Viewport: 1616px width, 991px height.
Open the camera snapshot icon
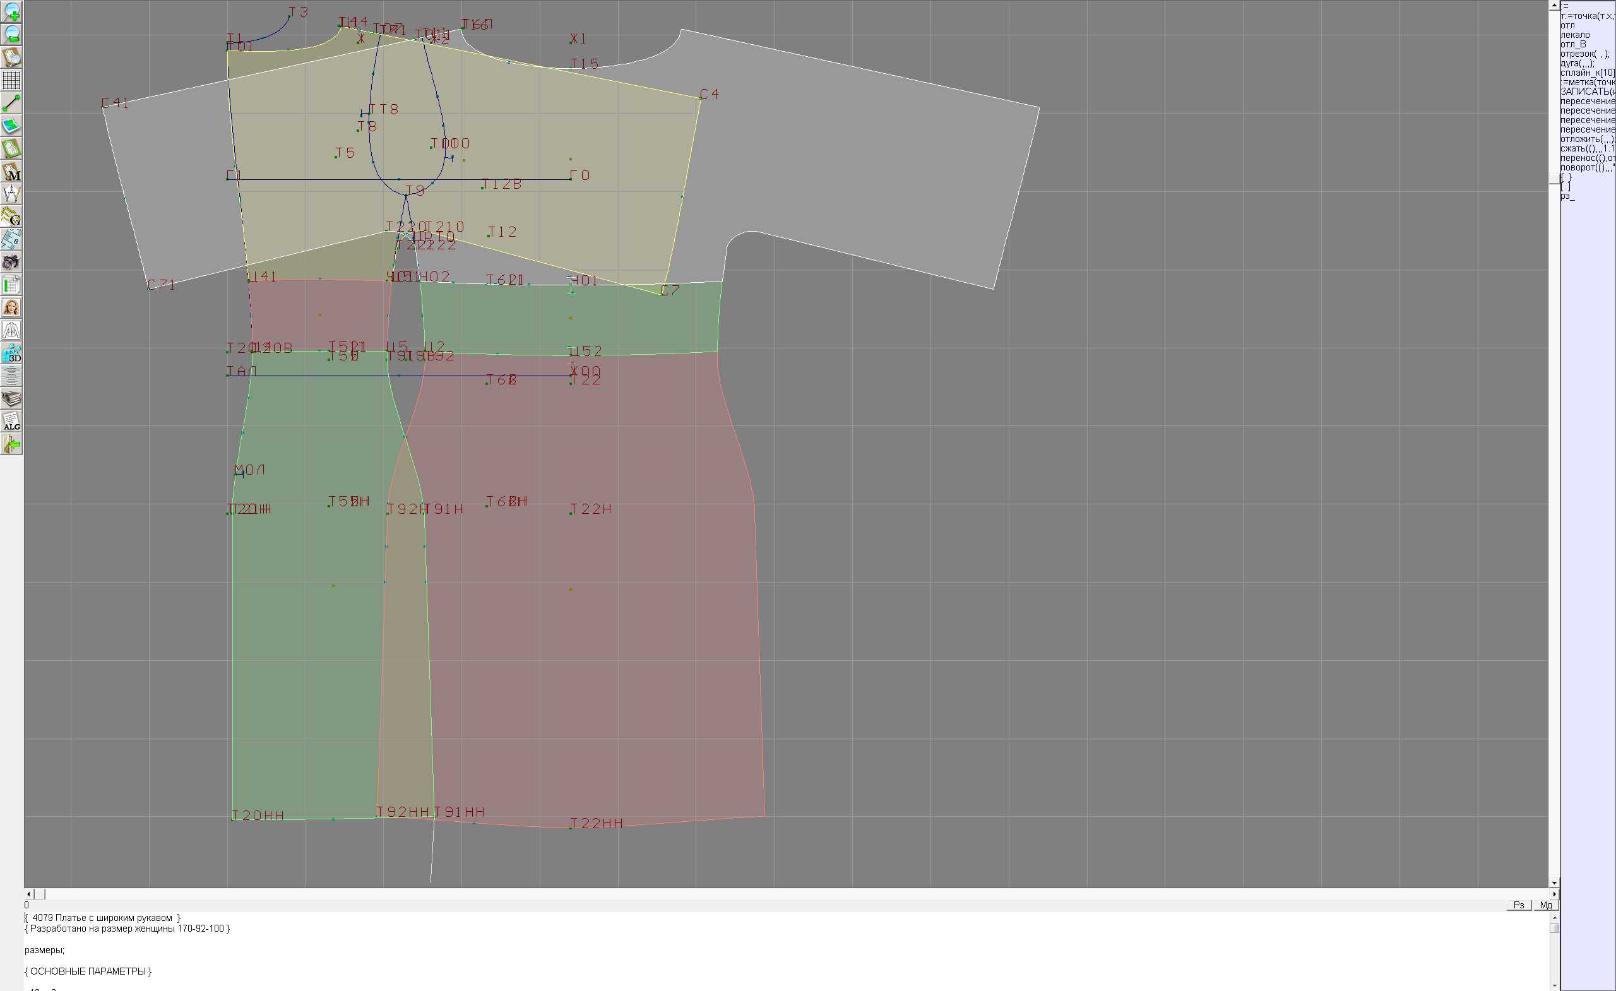pyautogui.click(x=11, y=263)
